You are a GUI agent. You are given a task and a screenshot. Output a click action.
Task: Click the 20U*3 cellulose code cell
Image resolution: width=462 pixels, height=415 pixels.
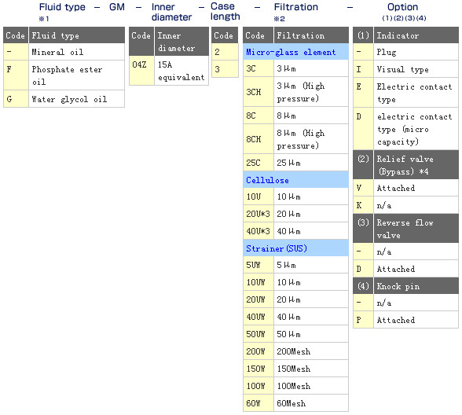tap(258, 214)
